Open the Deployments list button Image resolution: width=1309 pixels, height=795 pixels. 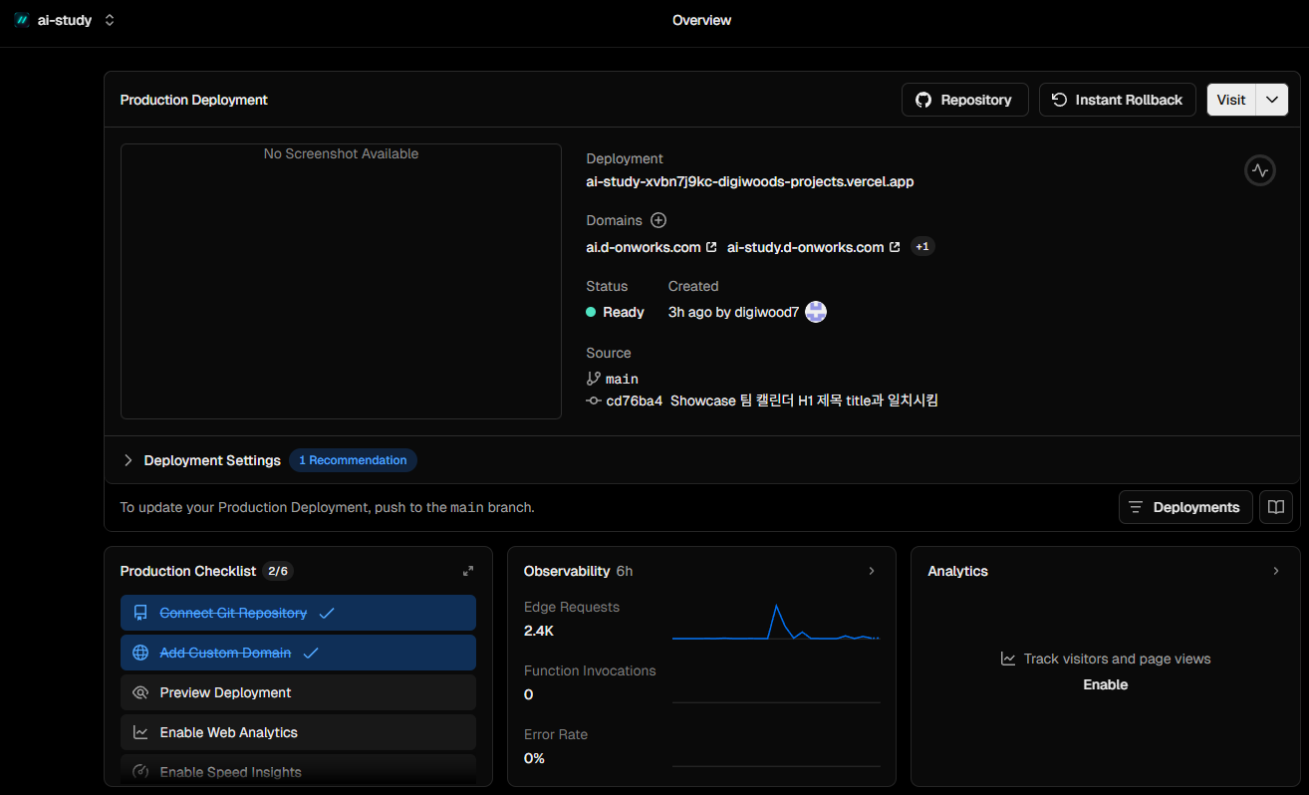coord(1185,507)
